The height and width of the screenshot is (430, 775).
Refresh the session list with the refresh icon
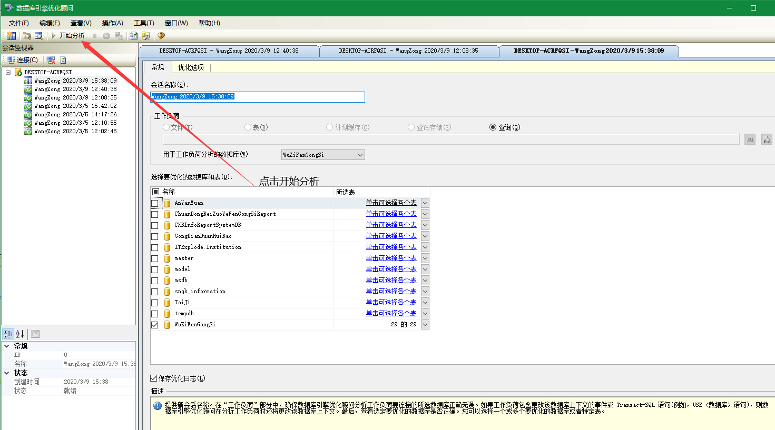click(x=62, y=59)
